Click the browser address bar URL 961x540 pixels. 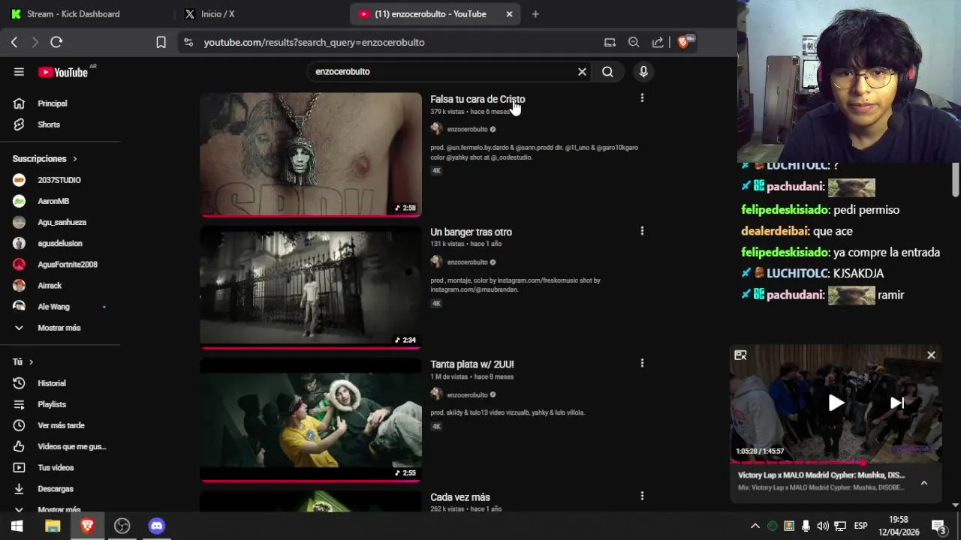tap(314, 43)
